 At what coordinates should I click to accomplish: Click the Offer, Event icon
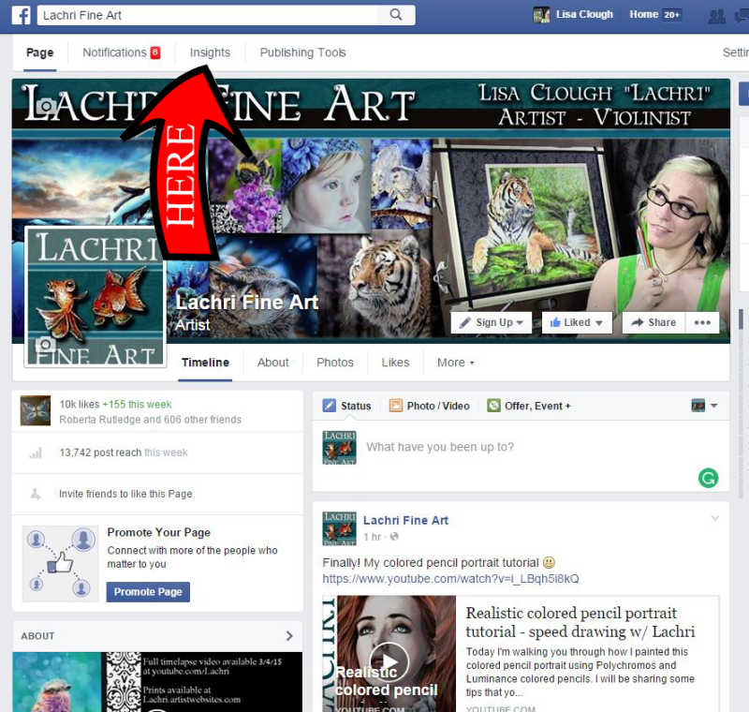click(x=493, y=406)
